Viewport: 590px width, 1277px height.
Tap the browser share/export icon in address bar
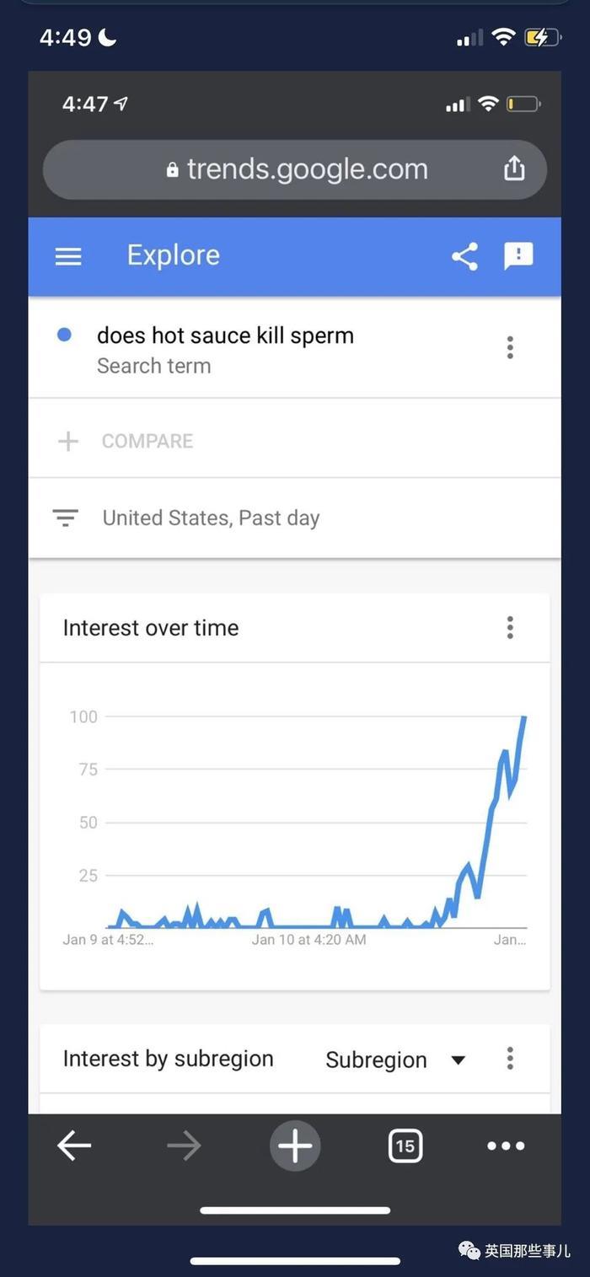[514, 169]
